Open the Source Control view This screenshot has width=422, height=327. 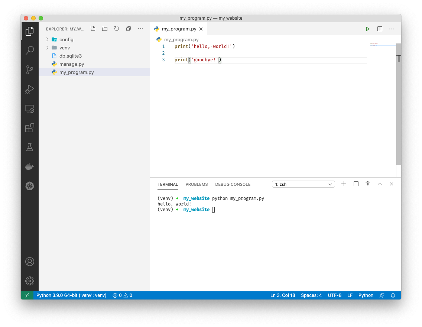click(30, 69)
